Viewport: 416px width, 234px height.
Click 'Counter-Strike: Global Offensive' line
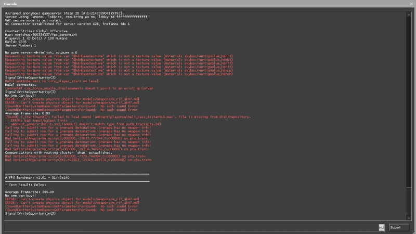[36, 31]
